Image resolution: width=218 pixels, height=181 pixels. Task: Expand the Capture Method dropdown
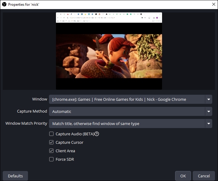(130, 111)
